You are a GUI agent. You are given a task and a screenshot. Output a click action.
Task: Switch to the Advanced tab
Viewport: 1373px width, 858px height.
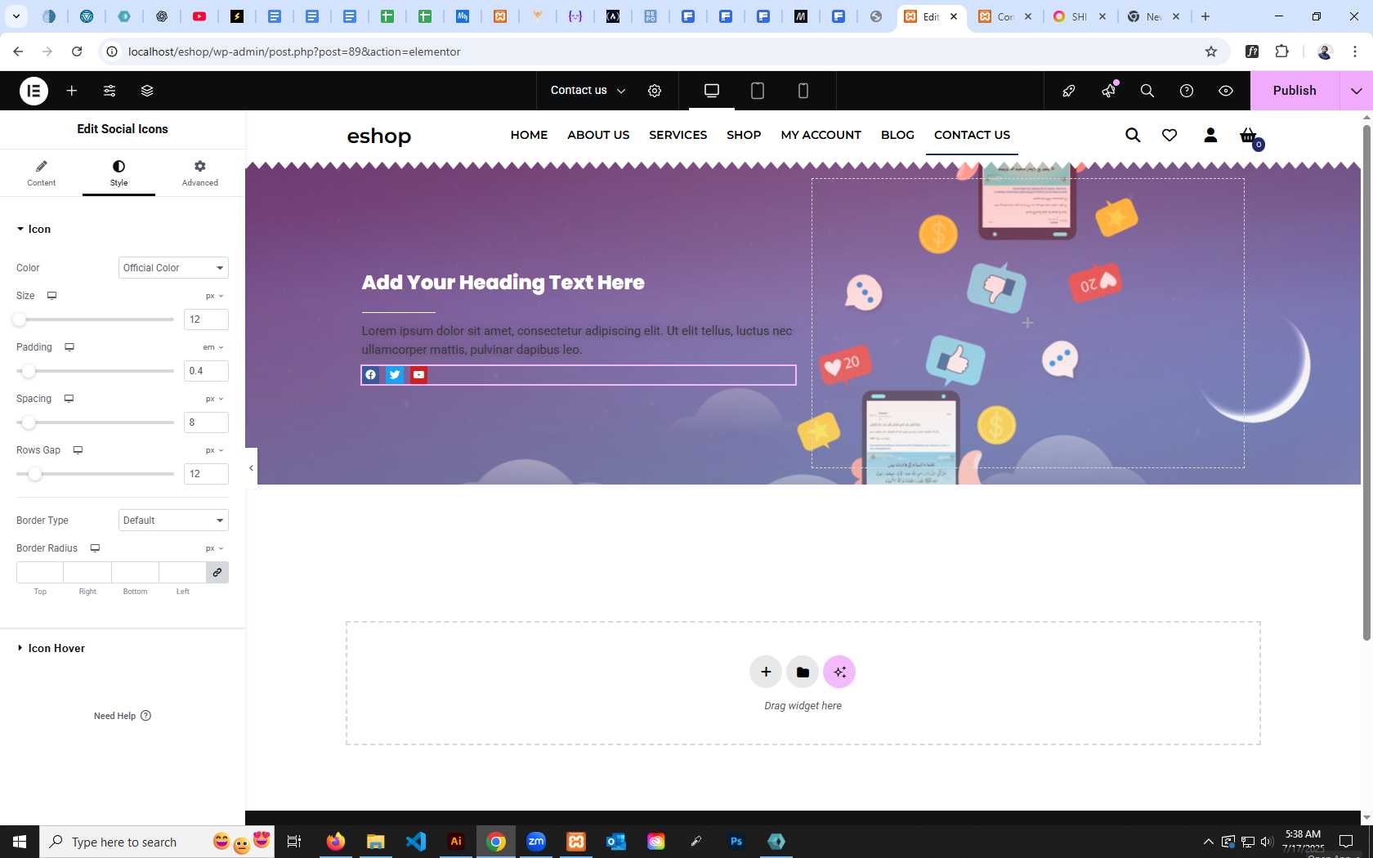click(x=199, y=172)
